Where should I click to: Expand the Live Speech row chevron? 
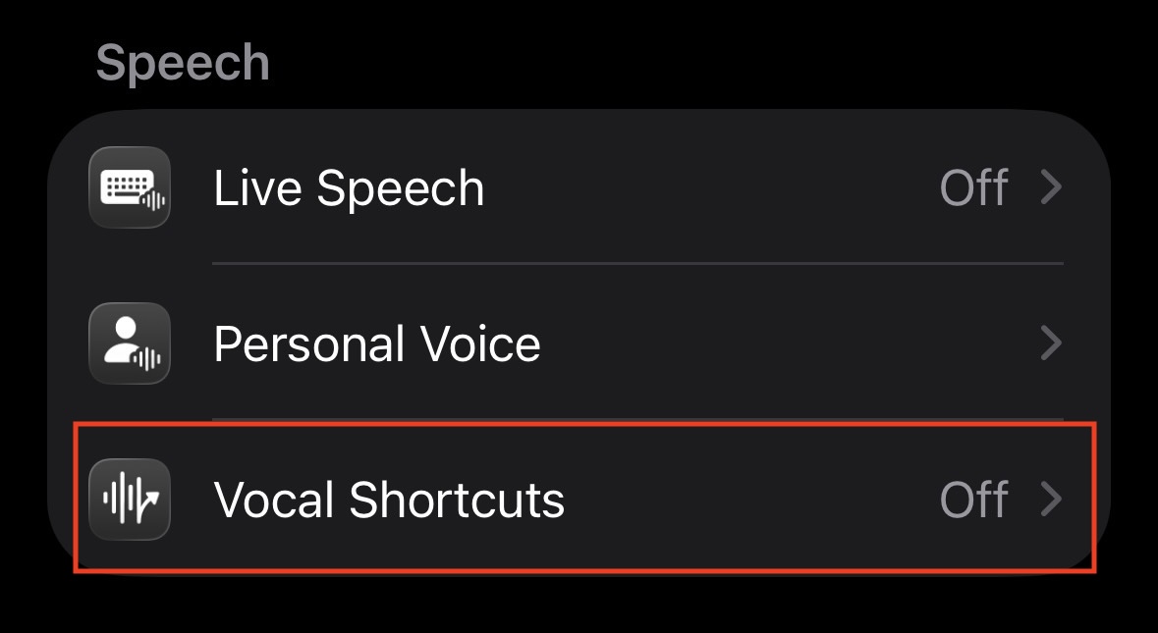coord(1053,186)
